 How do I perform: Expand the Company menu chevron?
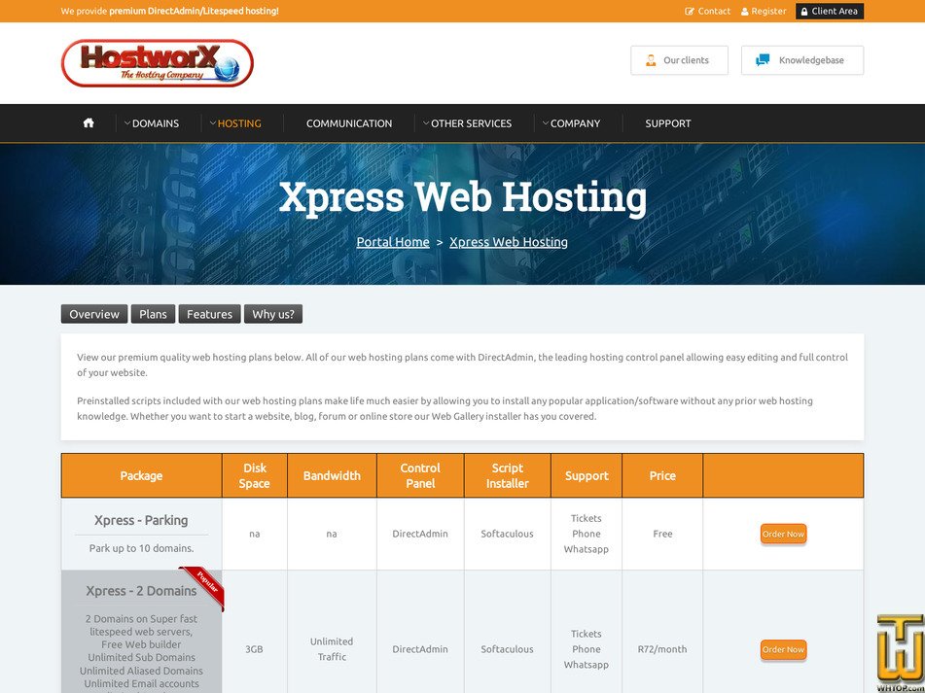pyautogui.click(x=546, y=123)
